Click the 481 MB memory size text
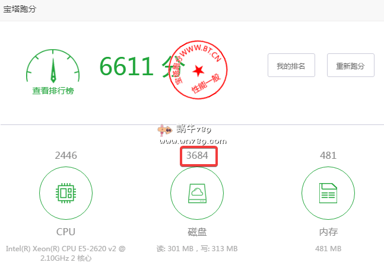This screenshot has height=269, width=384. [x=328, y=249]
